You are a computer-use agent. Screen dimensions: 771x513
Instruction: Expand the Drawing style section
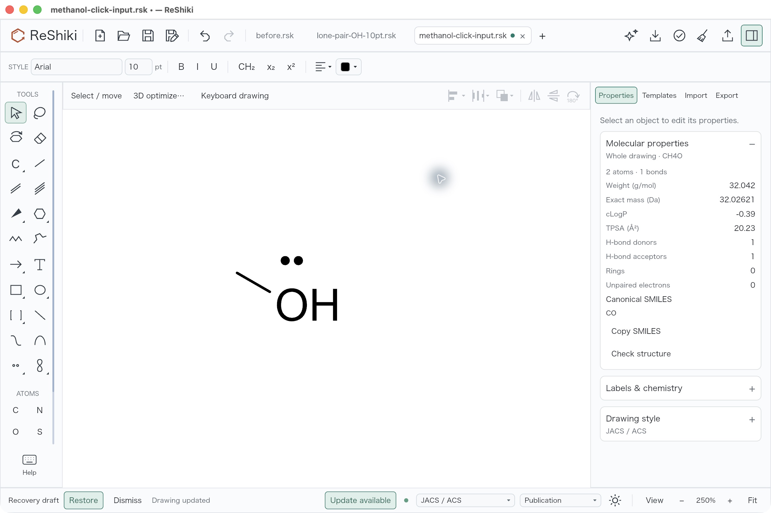(680, 424)
